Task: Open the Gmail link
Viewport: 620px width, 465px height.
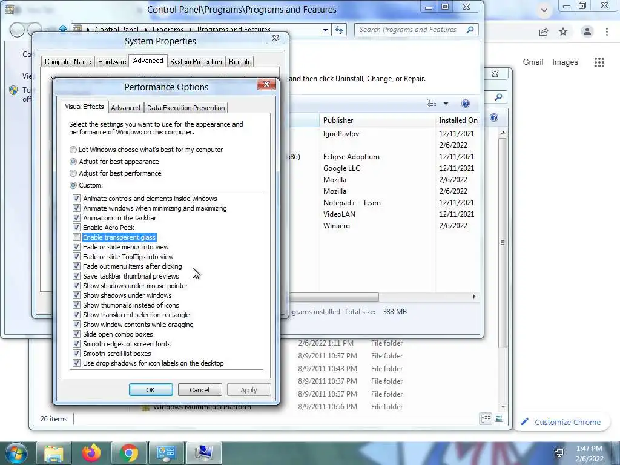Action: (x=533, y=62)
